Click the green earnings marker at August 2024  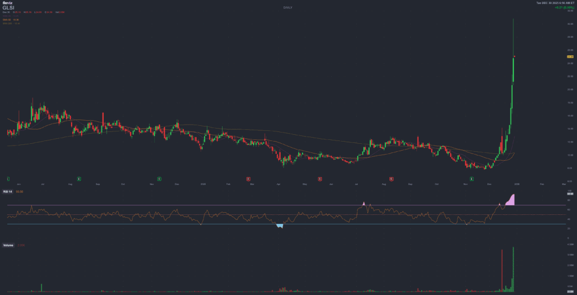[x=79, y=178]
